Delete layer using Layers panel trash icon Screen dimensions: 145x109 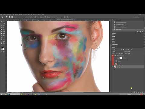142,92
